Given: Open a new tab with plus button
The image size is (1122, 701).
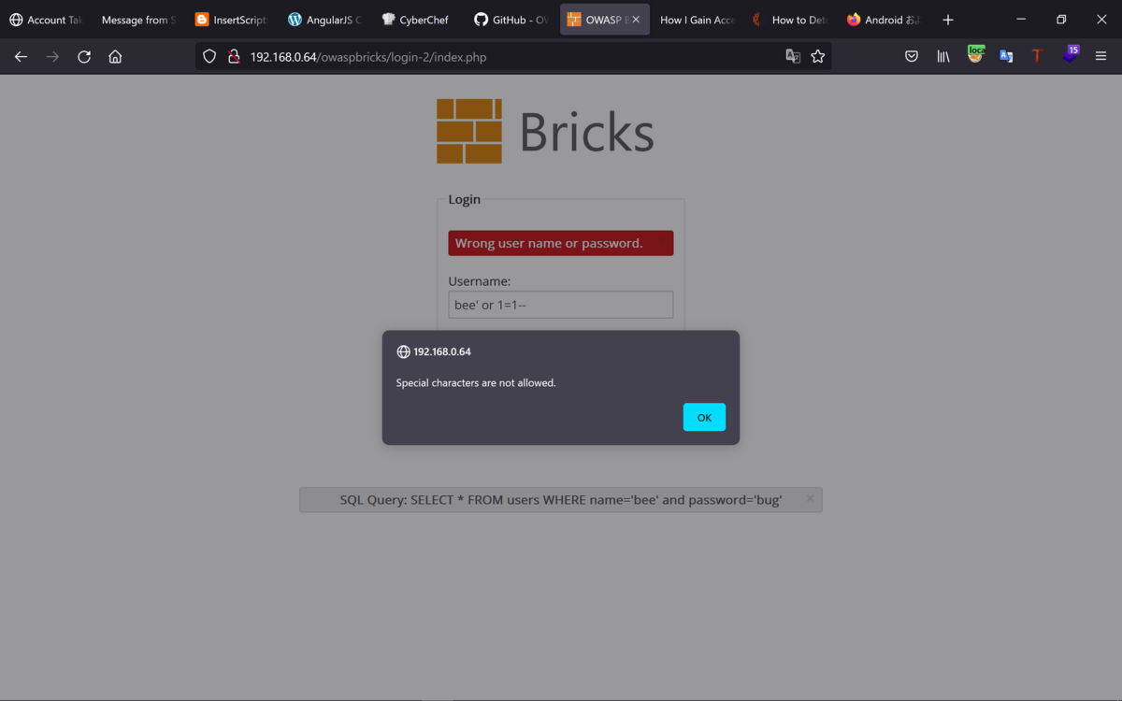Looking at the screenshot, I should click(x=948, y=20).
